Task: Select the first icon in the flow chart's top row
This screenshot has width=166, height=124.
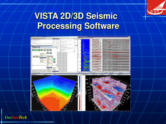Action: 33,50
